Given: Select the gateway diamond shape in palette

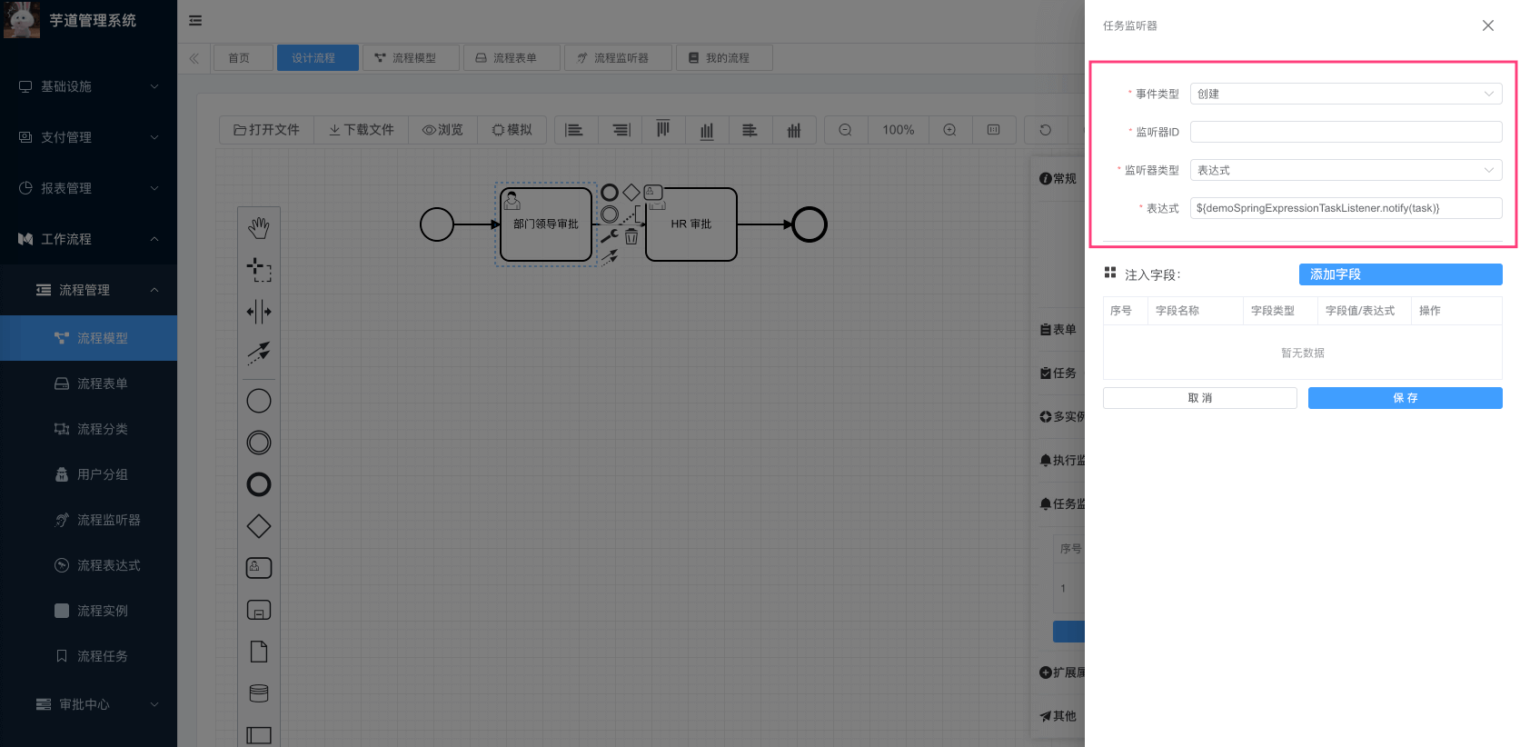Looking at the screenshot, I should tap(259, 526).
